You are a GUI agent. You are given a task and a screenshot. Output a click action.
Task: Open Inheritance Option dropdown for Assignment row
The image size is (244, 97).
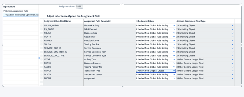[174, 78]
